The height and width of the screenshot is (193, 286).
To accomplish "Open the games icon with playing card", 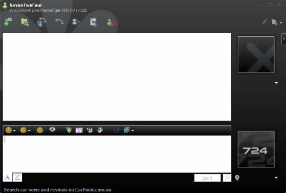I will pyautogui.click(x=94, y=22).
